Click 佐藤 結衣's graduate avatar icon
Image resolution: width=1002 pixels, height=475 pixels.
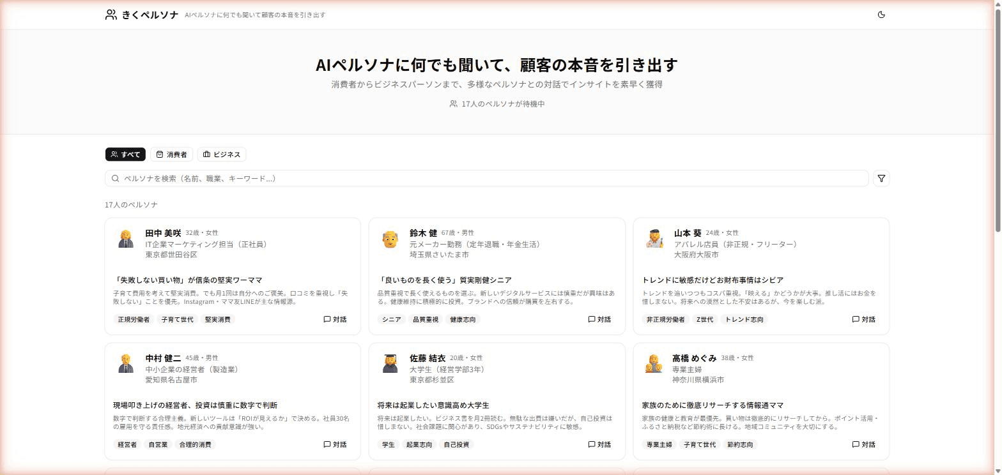[x=390, y=364]
